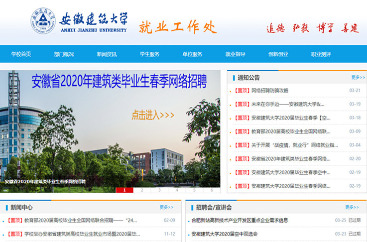Open the 就业指导 navigation item
The image size is (367, 242).
[235, 54]
